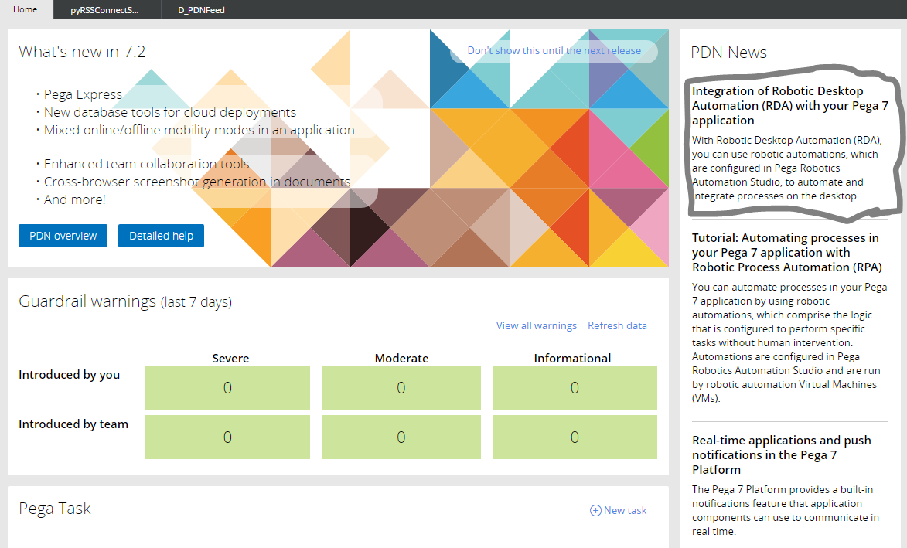Click 'New database tools for cloud deployments'

pos(170,112)
